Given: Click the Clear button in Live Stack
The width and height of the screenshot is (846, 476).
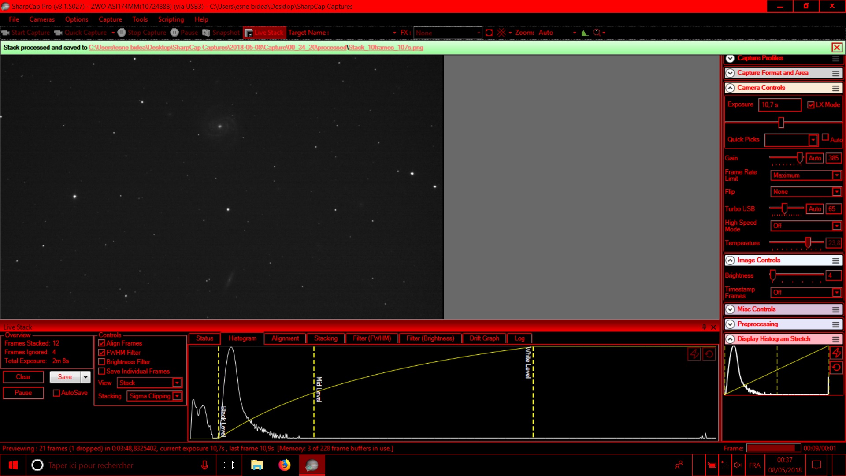Looking at the screenshot, I should click(x=23, y=377).
